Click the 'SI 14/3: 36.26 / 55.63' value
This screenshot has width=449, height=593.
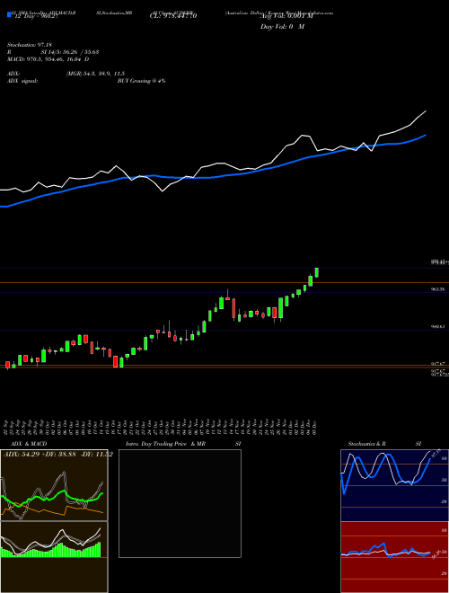pos(70,52)
